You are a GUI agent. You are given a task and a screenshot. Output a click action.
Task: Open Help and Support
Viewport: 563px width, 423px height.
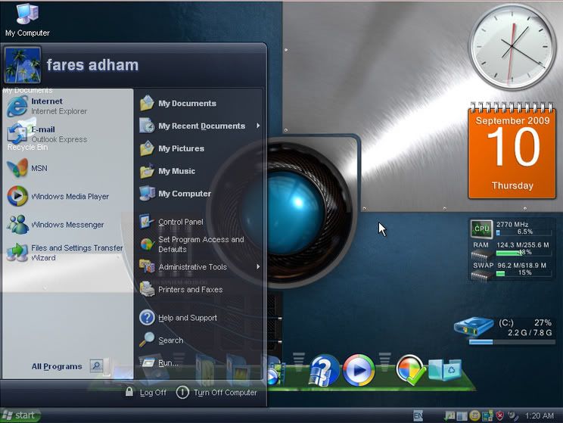pyautogui.click(x=199, y=318)
